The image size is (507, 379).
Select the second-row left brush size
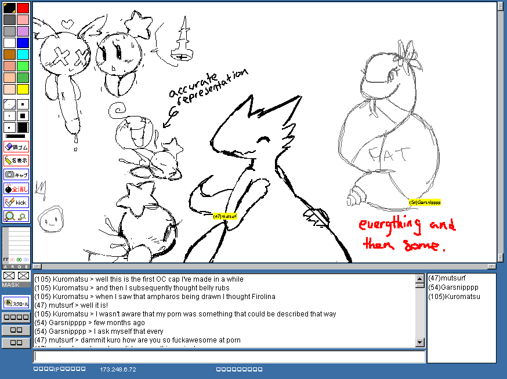[9, 116]
